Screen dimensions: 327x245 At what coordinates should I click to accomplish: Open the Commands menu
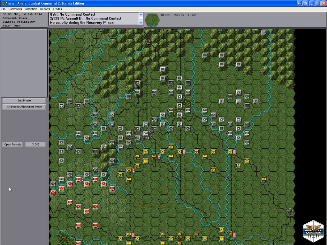[x=15, y=9]
